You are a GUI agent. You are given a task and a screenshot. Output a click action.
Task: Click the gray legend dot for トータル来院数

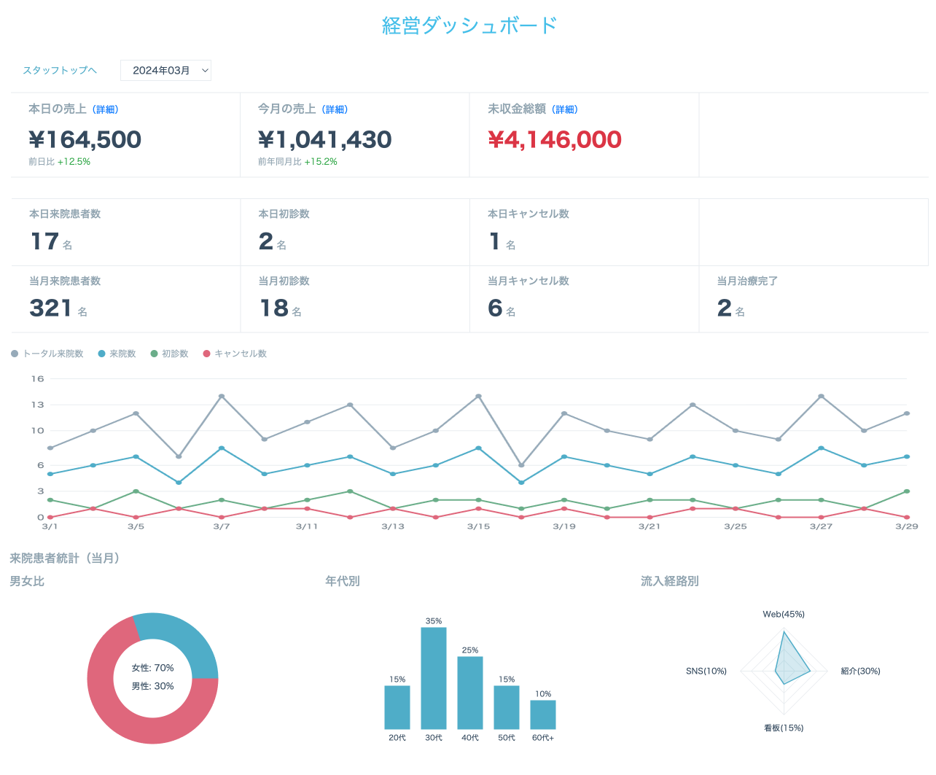point(15,354)
